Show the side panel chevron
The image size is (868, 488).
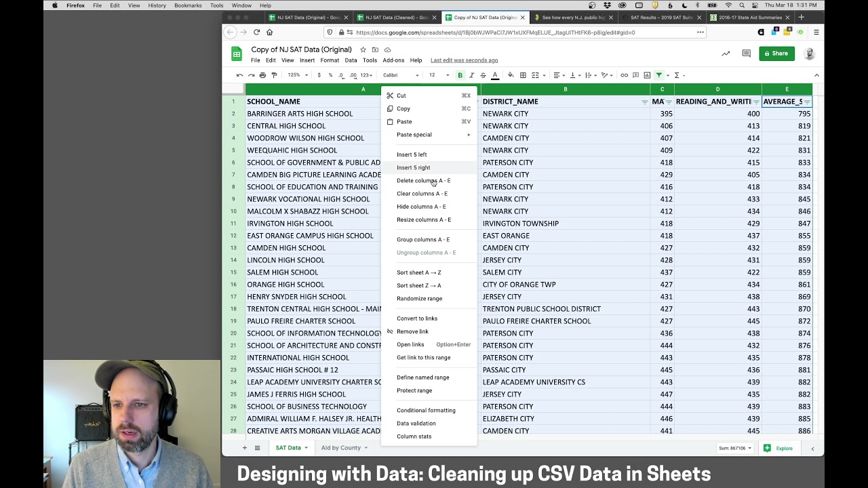812,448
